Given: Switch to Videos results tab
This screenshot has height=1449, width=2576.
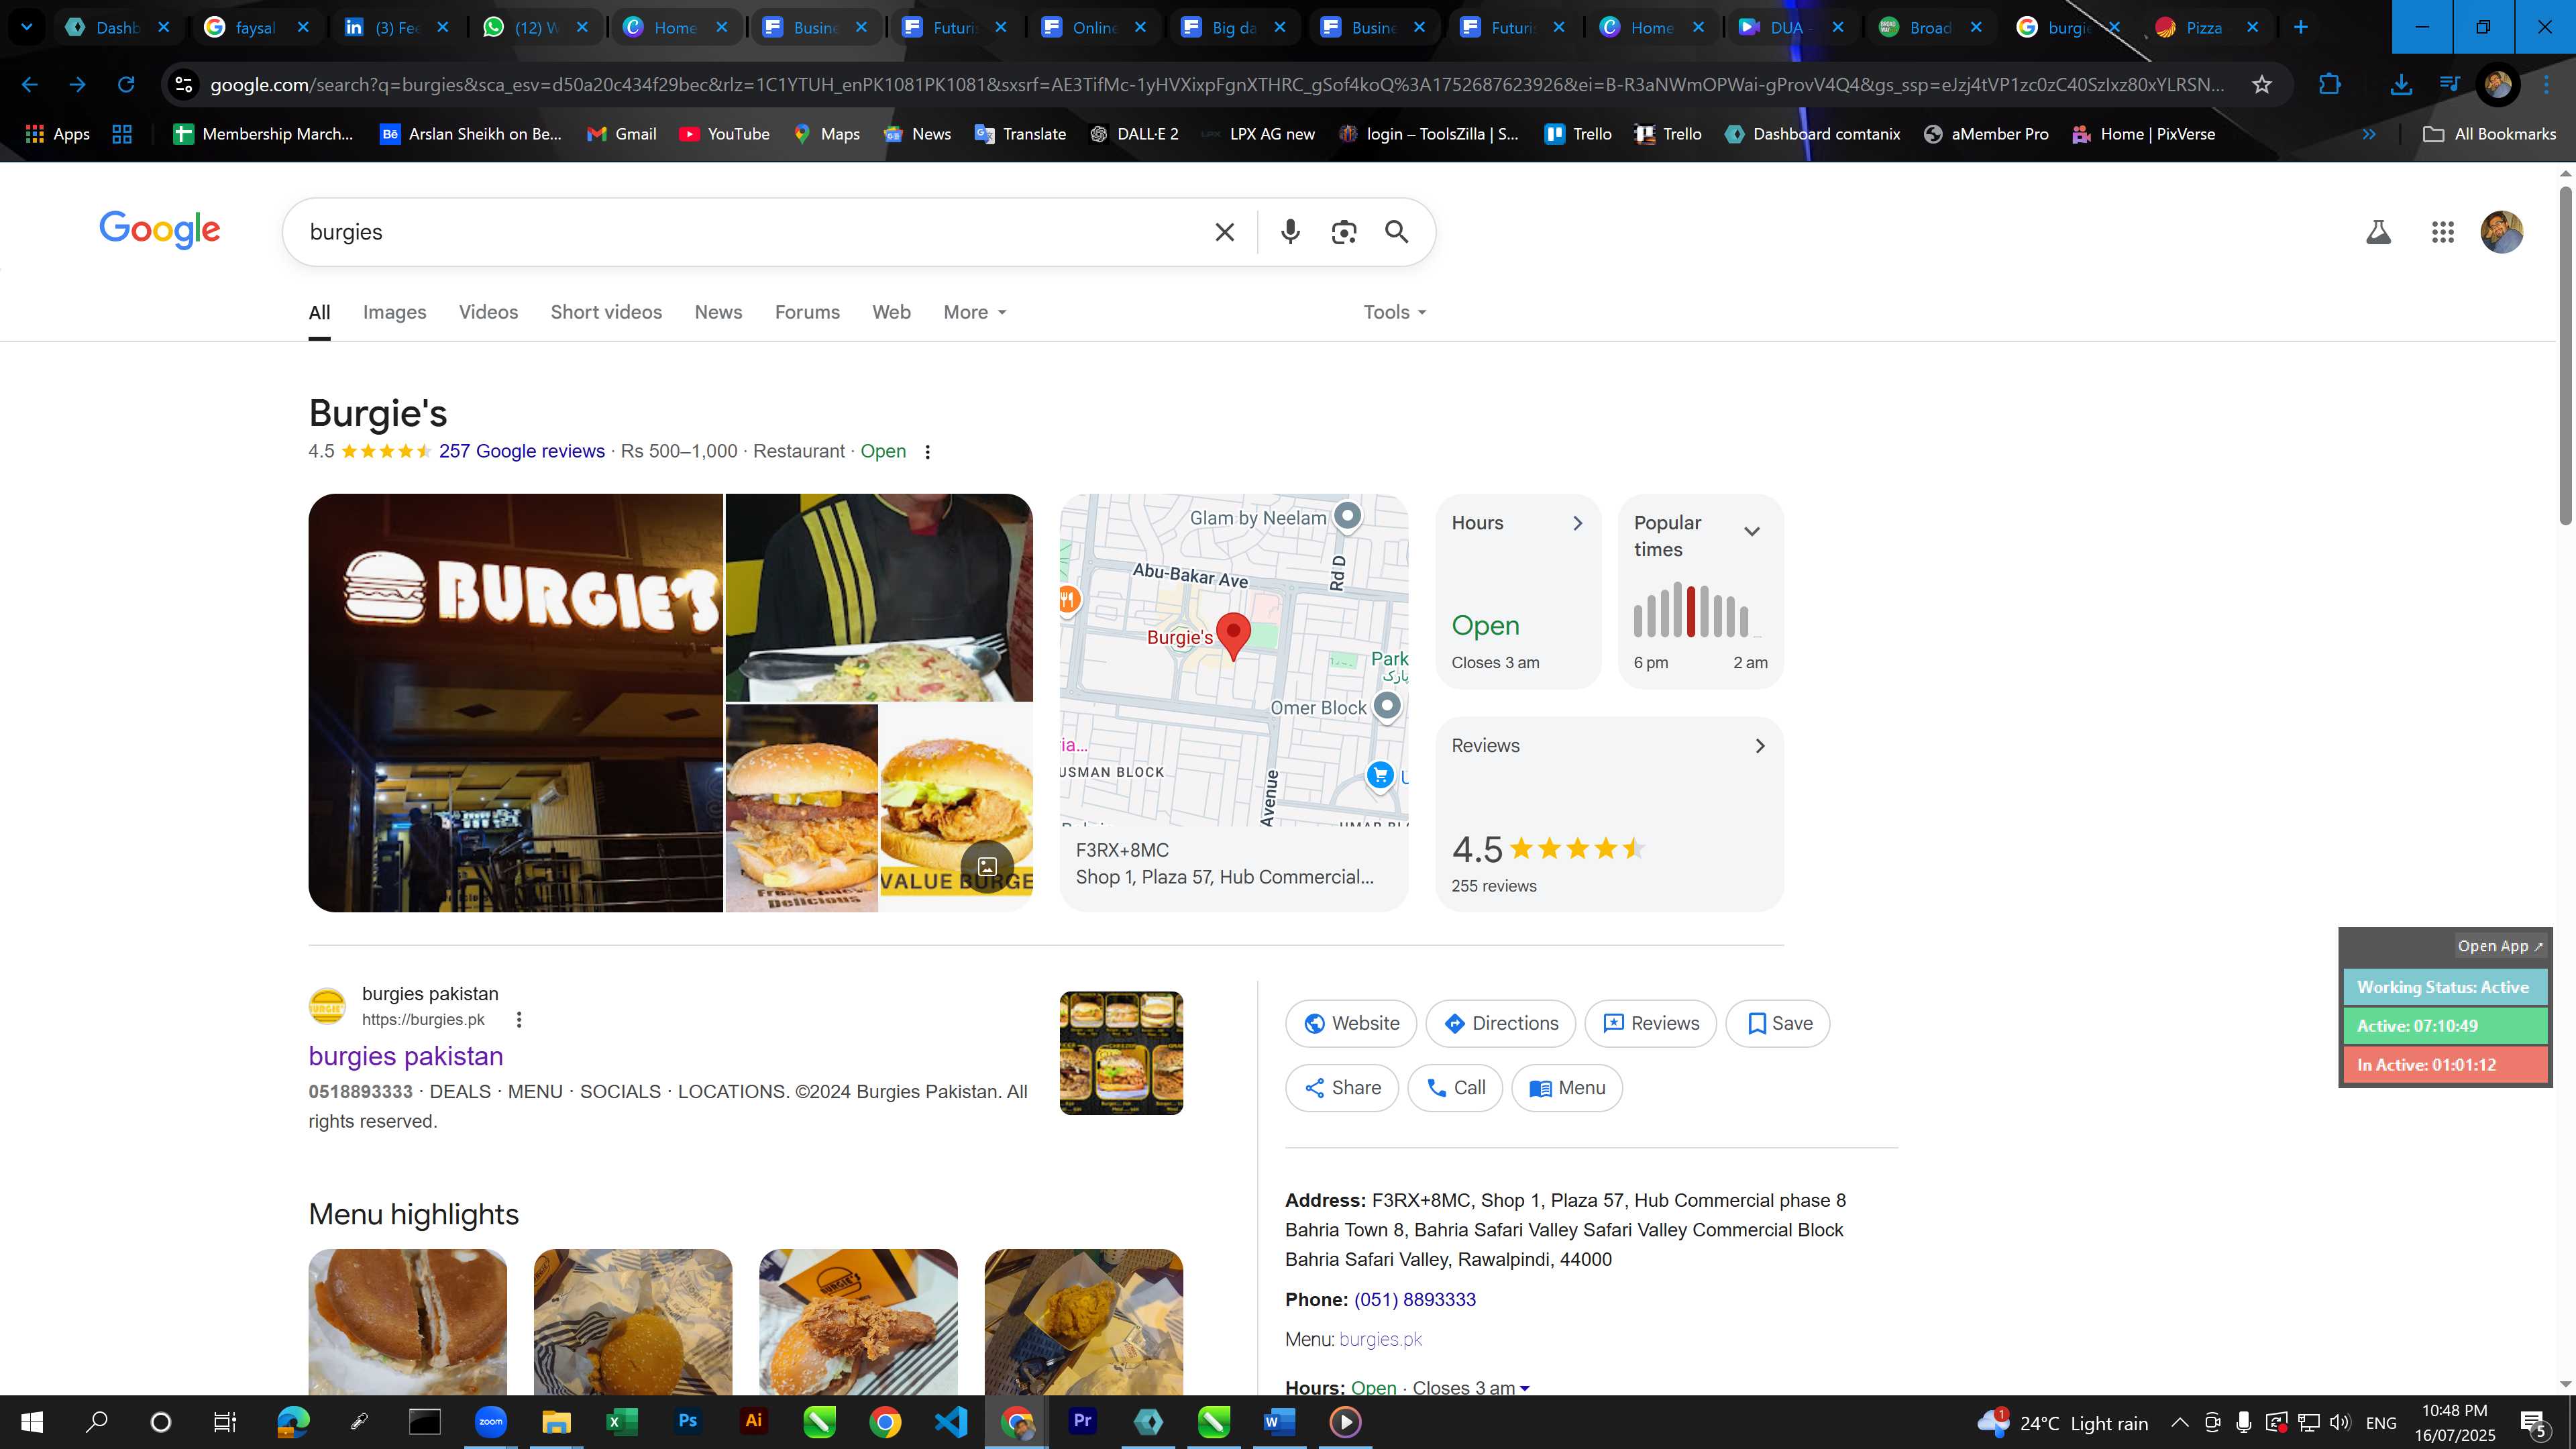Looking at the screenshot, I should [488, 312].
